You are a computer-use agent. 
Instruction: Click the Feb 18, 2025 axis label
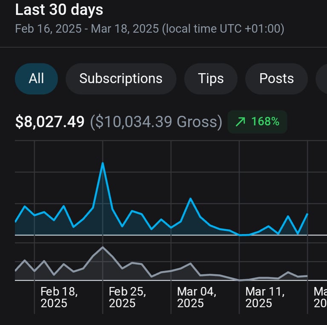click(x=59, y=297)
